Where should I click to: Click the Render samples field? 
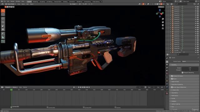pos(190,68)
